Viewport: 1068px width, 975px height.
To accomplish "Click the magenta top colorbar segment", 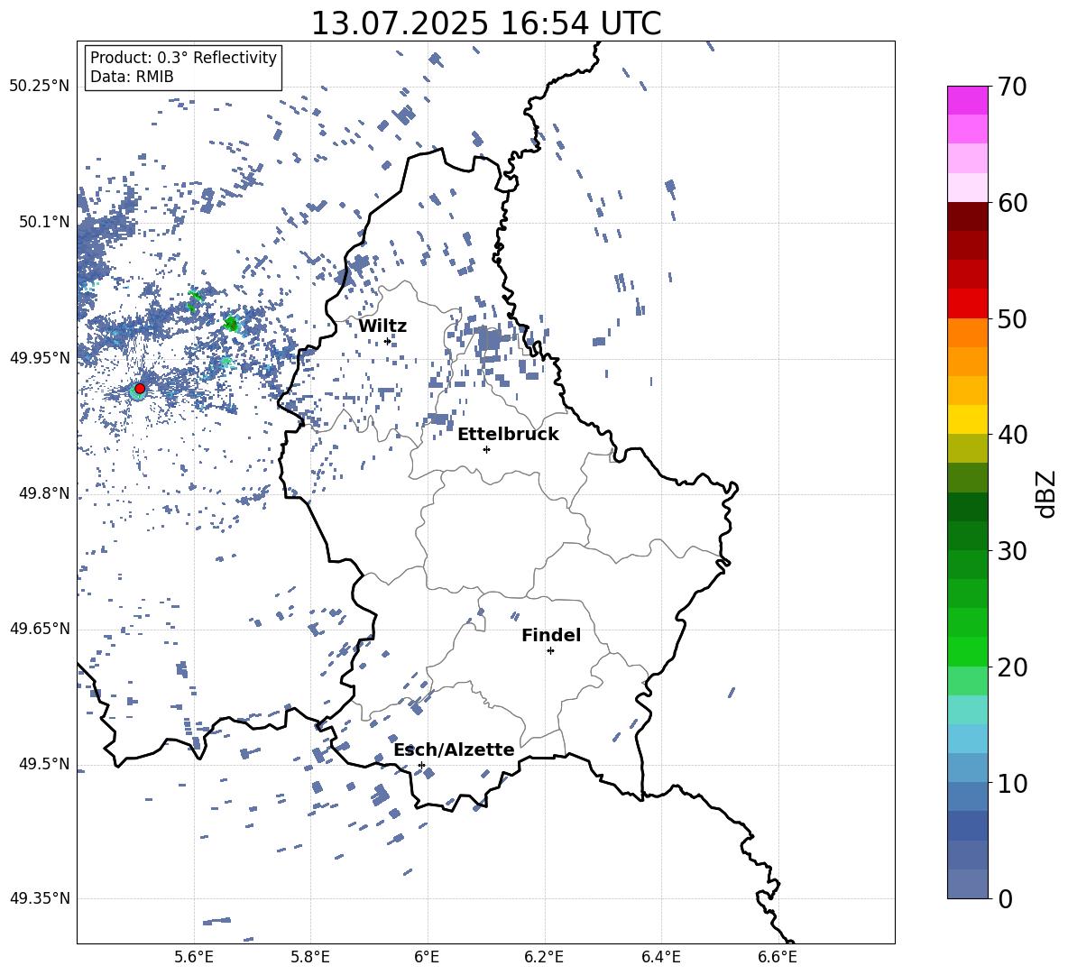I will (968, 100).
